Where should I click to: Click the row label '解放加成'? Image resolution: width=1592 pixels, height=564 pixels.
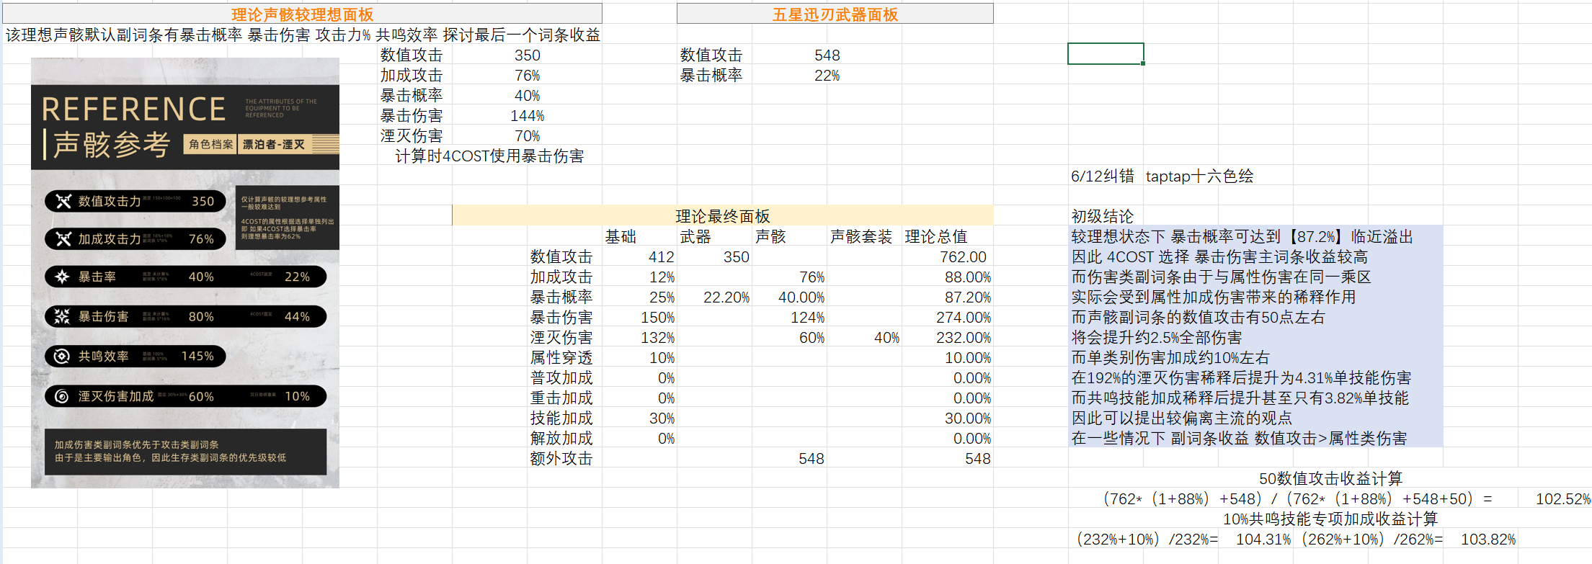click(561, 439)
